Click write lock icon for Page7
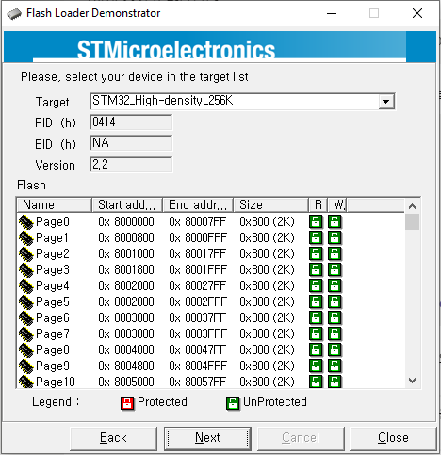 pyautogui.click(x=335, y=333)
